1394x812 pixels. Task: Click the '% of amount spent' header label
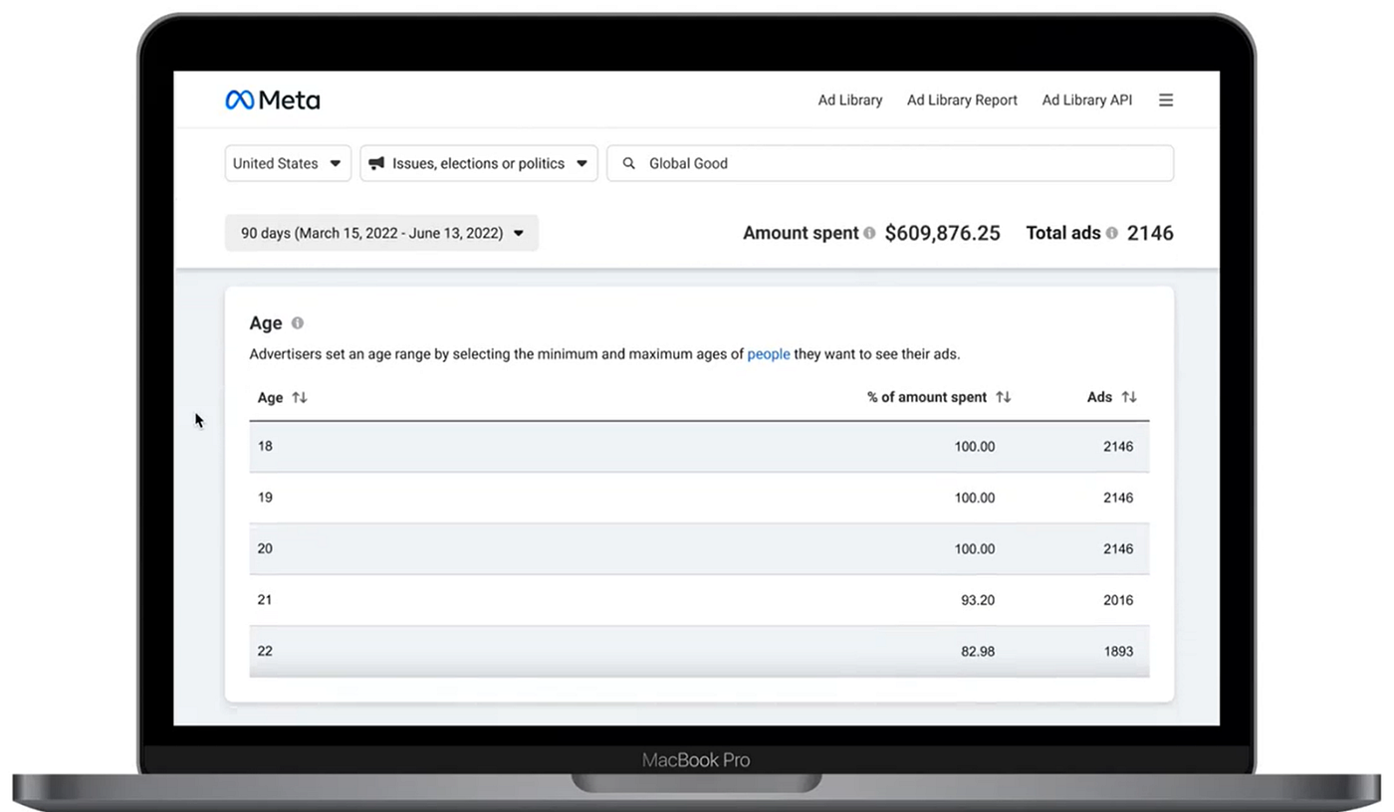click(927, 397)
